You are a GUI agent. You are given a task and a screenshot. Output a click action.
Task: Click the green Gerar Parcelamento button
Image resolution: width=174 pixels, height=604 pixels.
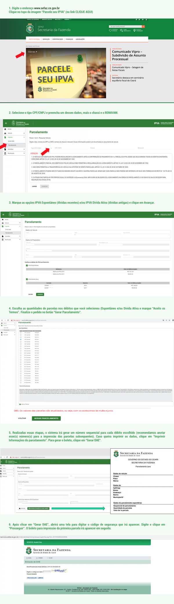point(46,418)
